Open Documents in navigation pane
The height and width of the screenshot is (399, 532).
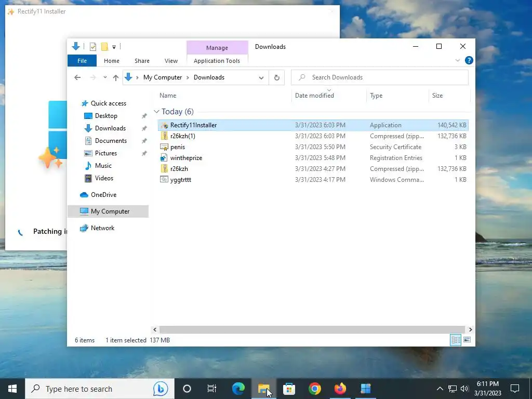tap(111, 141)
